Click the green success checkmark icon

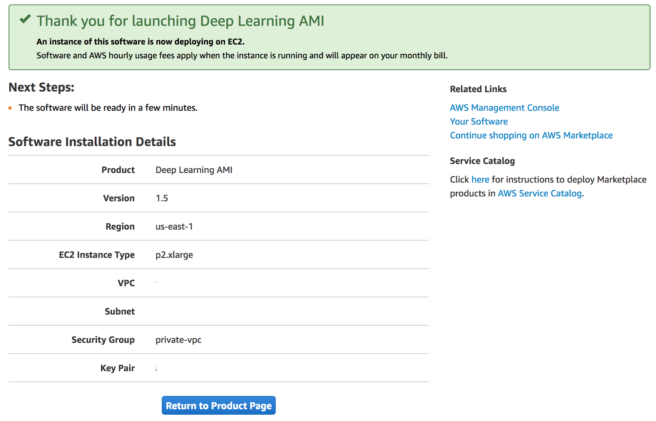25,19
